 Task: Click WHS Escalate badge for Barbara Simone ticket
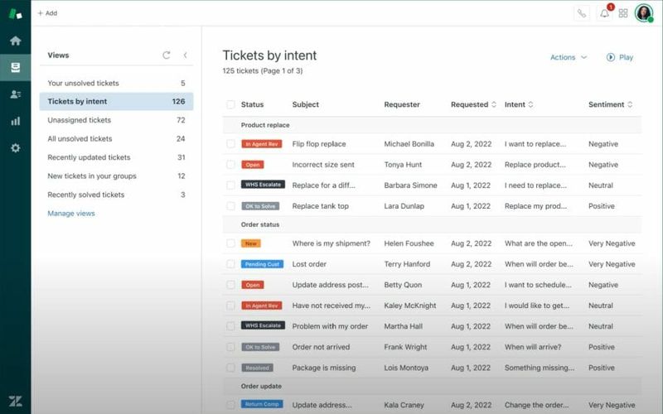[x=263, y=185]
